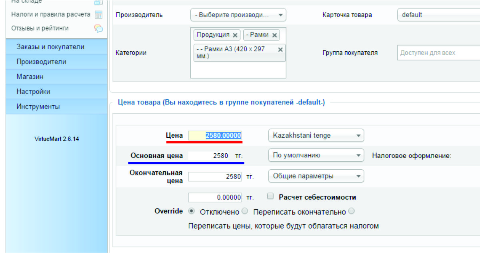This screenshot has width=480, height=253.
Task: Open the manufacturer selection dropdown
Action: point(238,15)
